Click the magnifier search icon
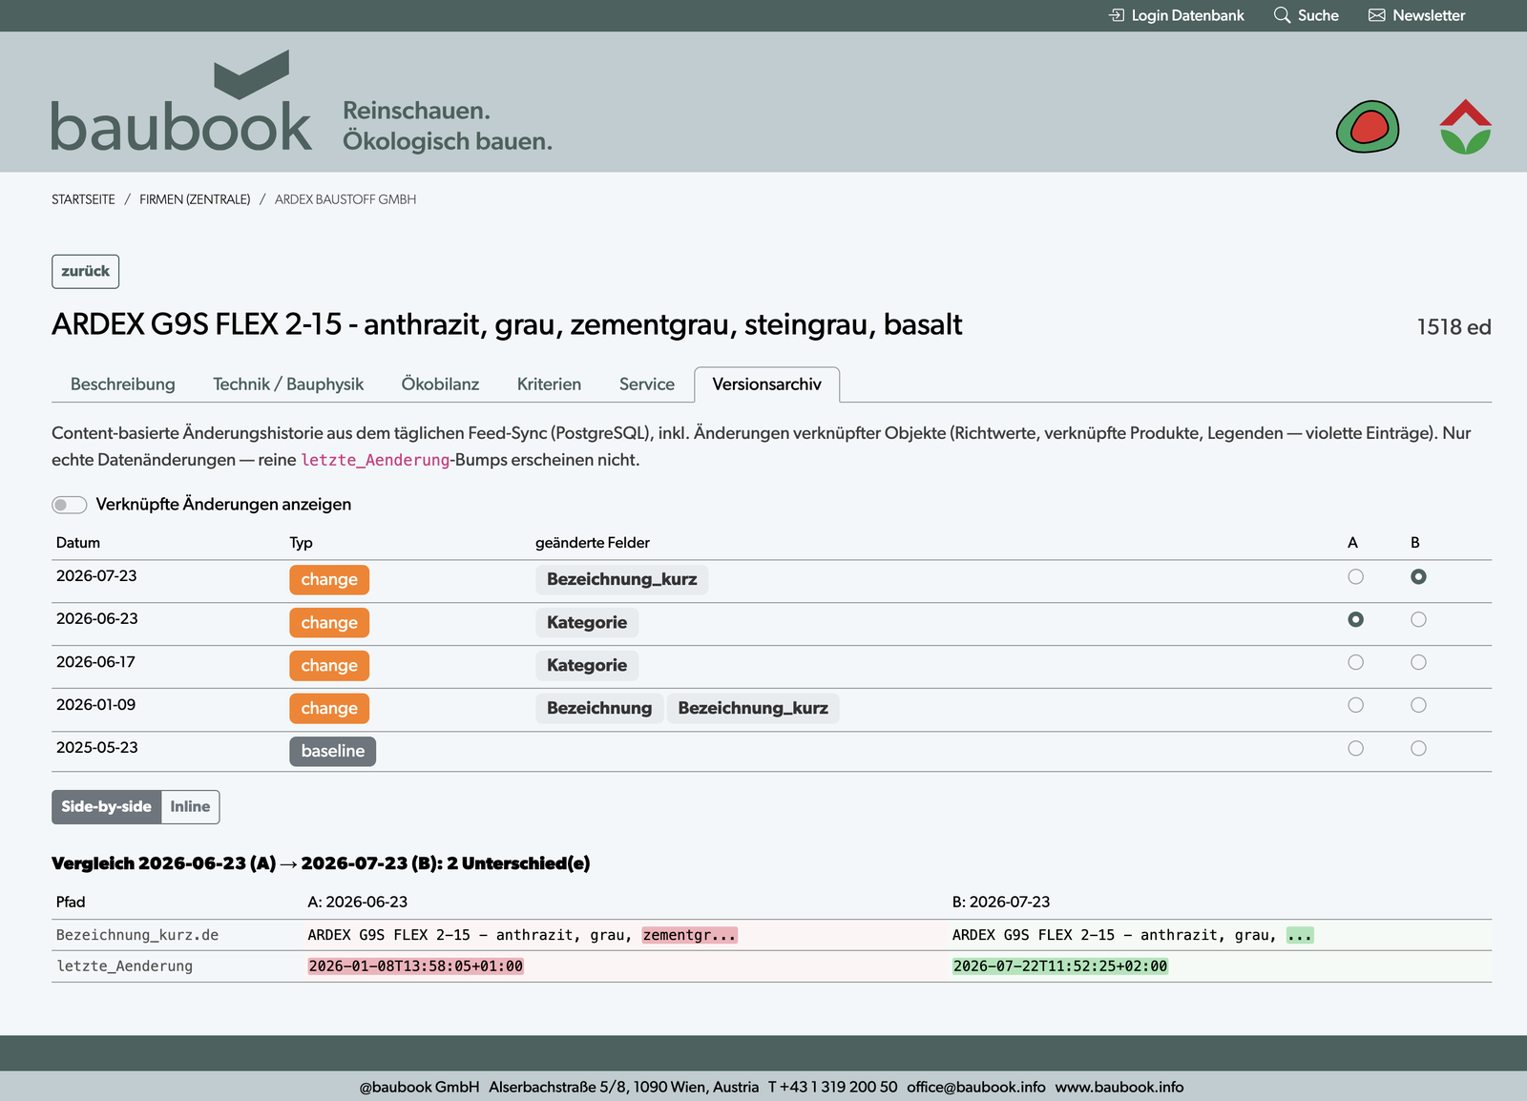Viewport: 1527px width, 1101px height. coord(1282,15)
